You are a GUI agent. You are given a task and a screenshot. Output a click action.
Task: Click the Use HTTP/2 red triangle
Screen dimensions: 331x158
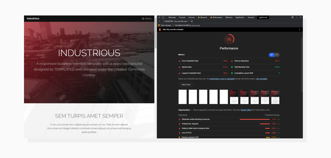(180, 133)
